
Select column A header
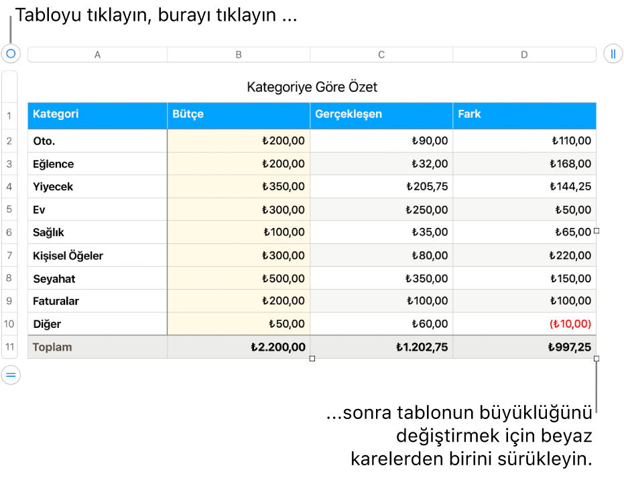coord(97,54)
